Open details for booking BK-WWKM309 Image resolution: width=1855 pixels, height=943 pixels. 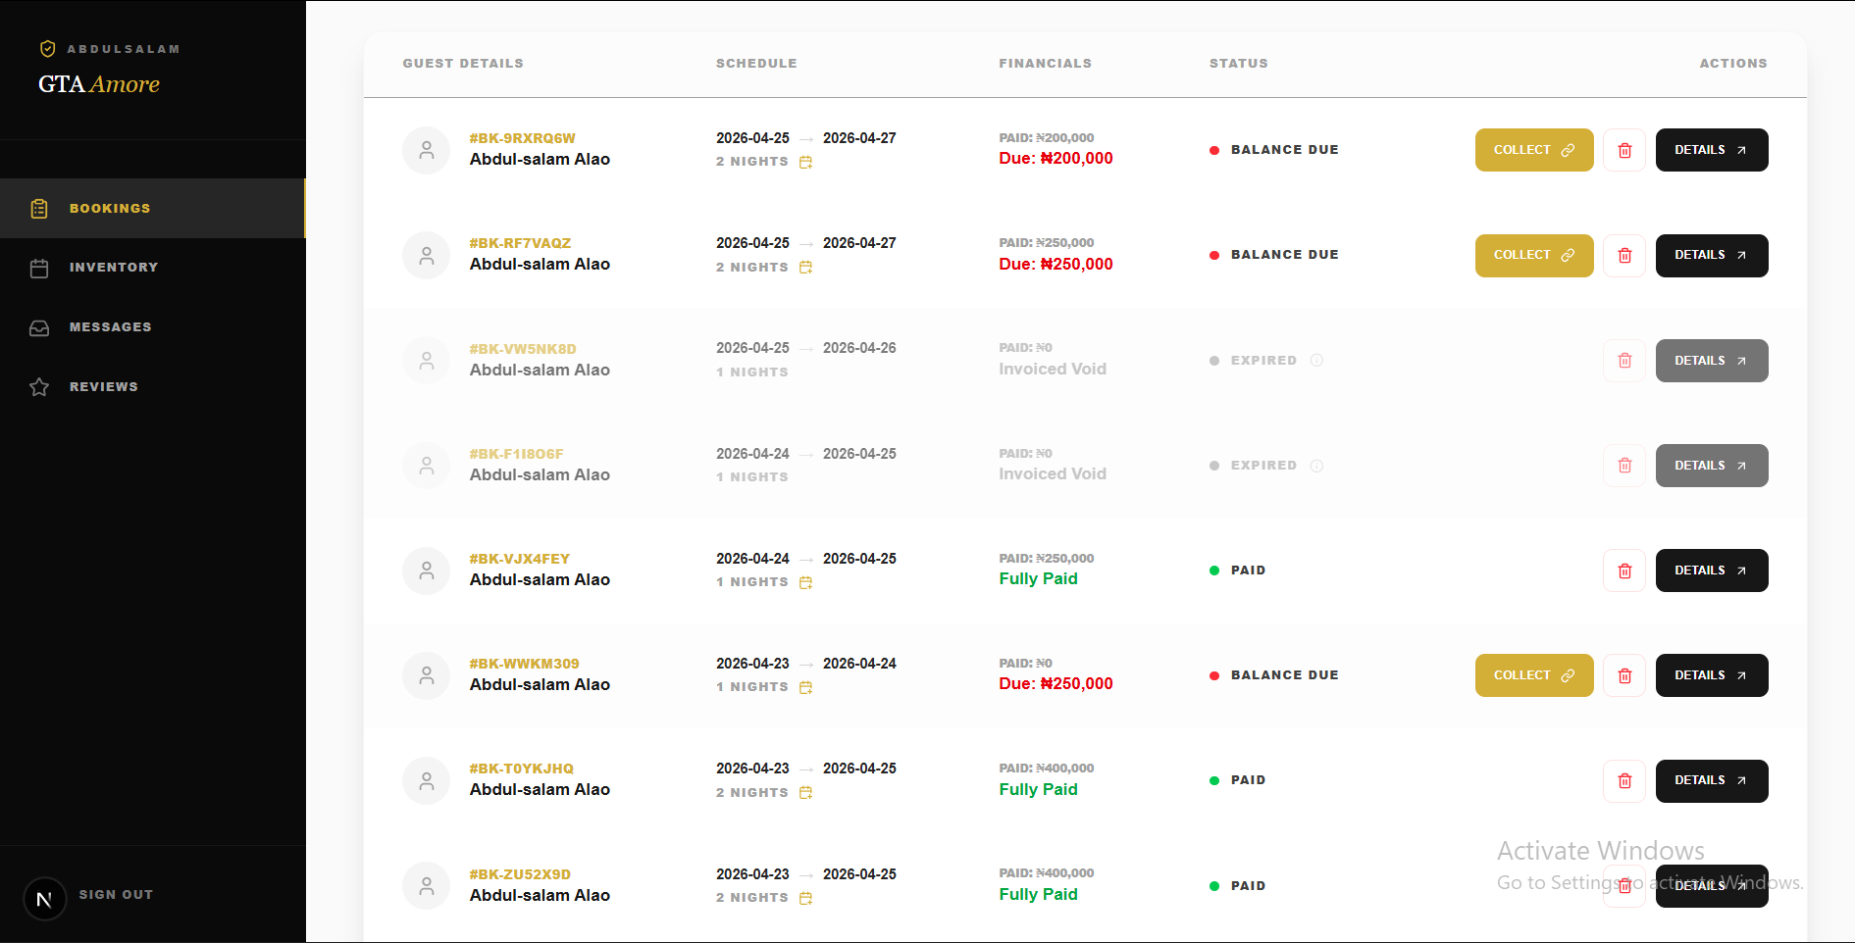[1712, 675]
